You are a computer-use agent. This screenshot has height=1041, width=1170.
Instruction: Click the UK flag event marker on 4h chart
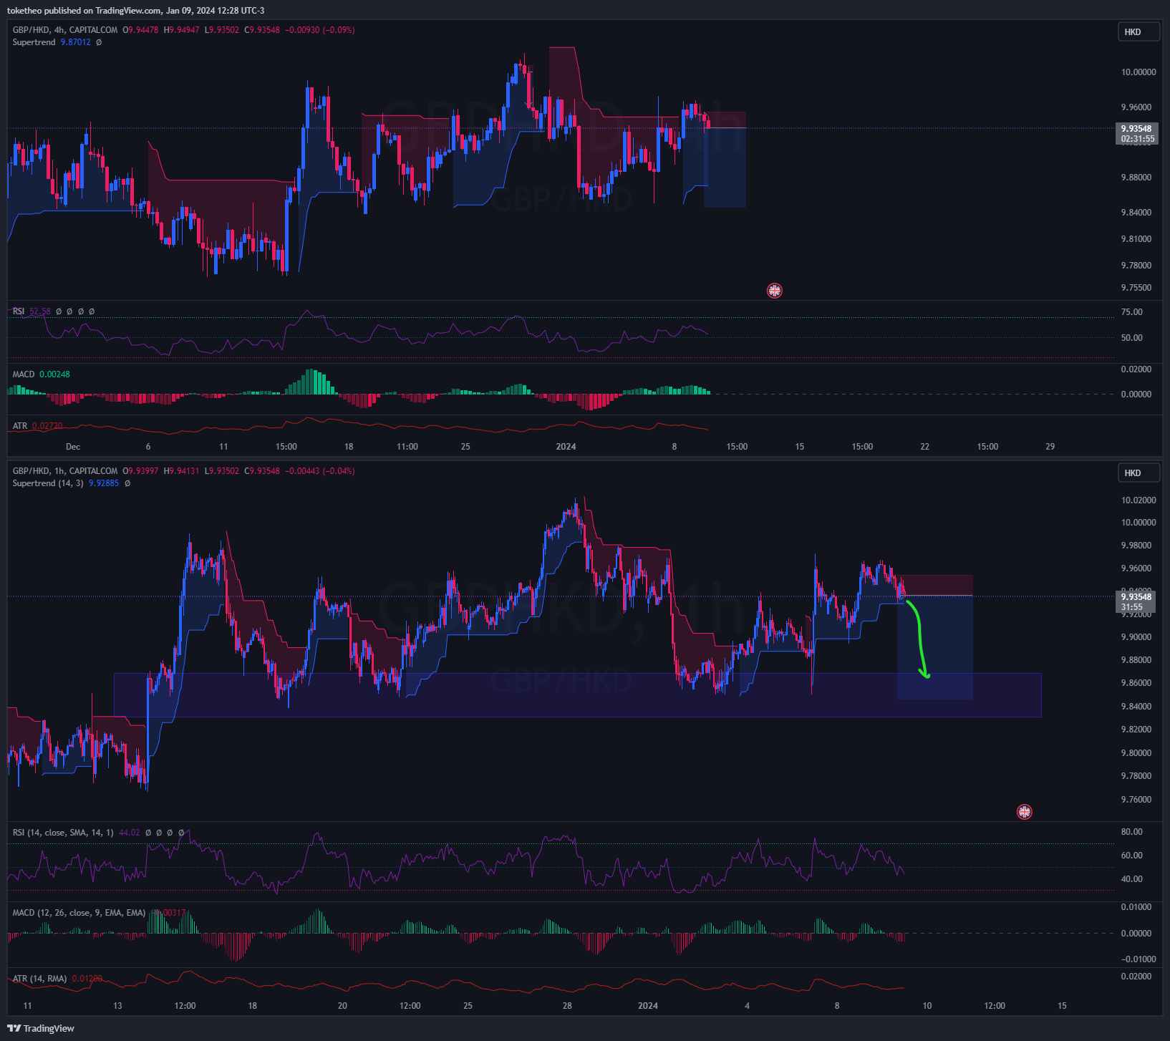(774, 290)
